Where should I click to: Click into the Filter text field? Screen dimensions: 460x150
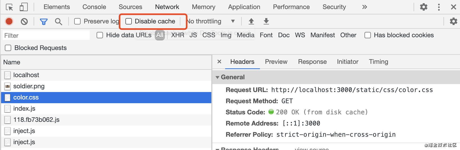46,35
